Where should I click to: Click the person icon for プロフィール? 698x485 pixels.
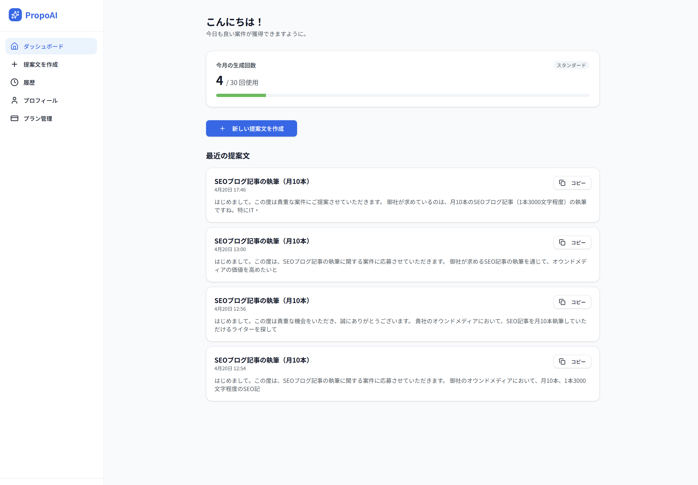14,100
